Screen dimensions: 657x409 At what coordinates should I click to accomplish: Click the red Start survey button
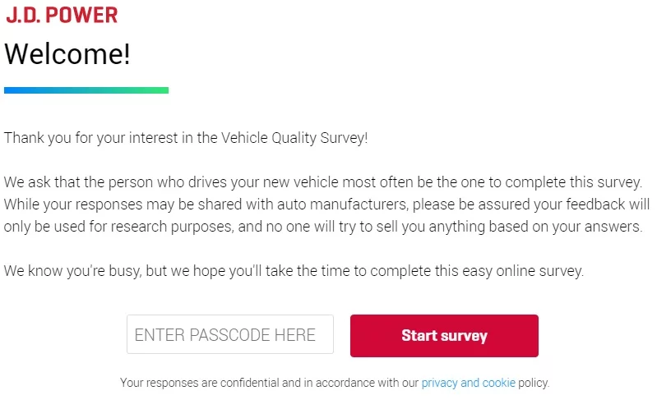point(444,336)
